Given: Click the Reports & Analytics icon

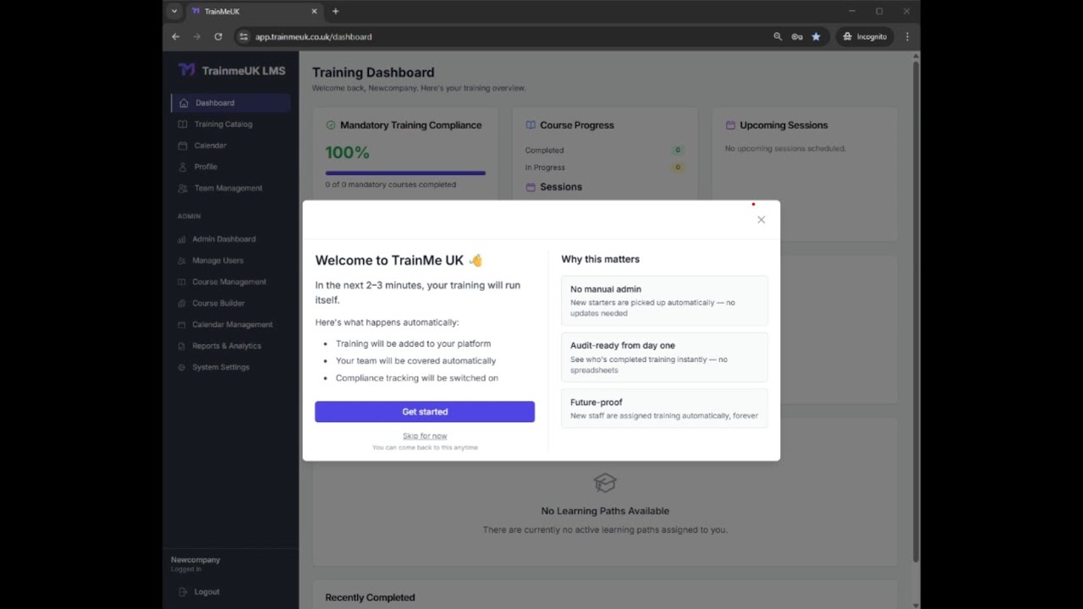Looking at the screenshot, I should tap(183, 346).
